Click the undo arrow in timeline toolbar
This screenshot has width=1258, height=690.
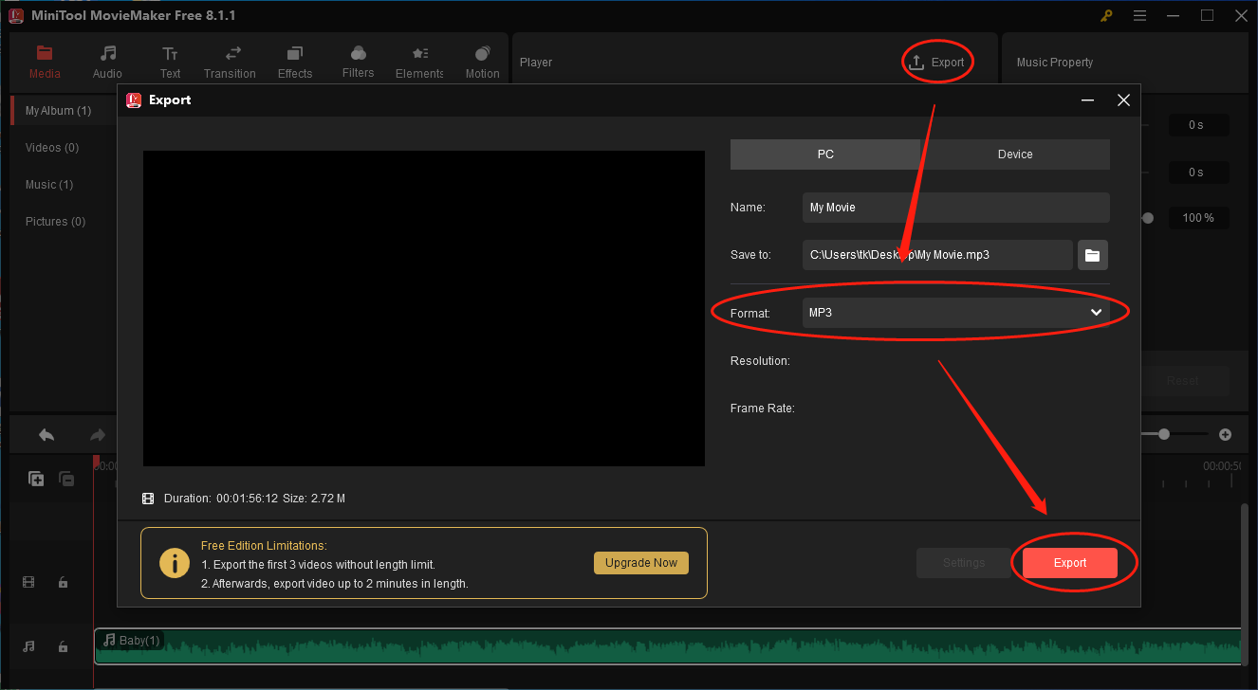tap(46, 435)
